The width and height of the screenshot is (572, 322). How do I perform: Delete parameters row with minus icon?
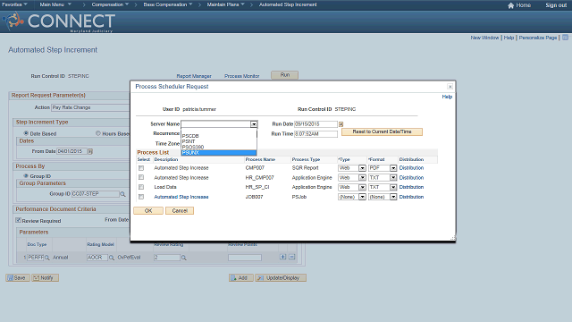(x=292, y=257)
